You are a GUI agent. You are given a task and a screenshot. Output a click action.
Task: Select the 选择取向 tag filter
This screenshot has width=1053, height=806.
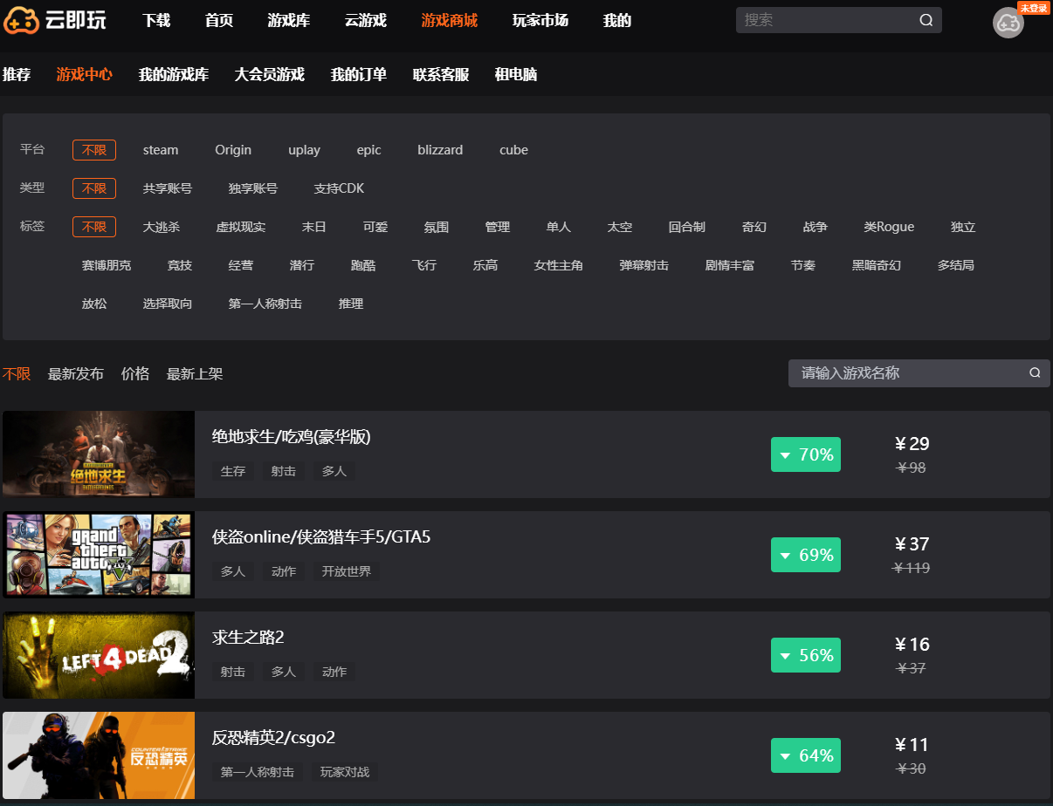point(168,304)
